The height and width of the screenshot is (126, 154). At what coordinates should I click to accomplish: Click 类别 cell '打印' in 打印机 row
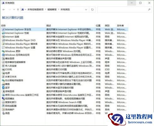107,70
